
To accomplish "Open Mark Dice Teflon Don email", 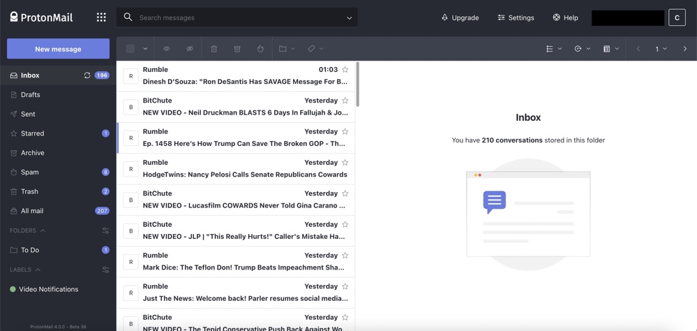I will pos(236,262).
